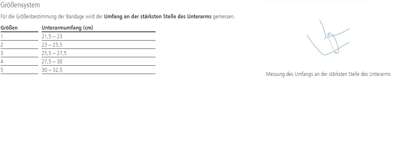Click the dotted measuring line in illustration
The width and height of the screenshot is (394, 164).
tap(331, 44)
